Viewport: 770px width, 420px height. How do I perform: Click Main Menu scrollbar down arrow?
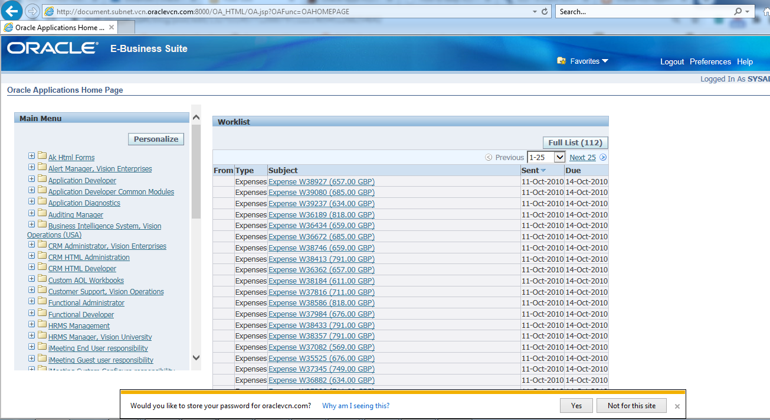[x=196, y=358]
